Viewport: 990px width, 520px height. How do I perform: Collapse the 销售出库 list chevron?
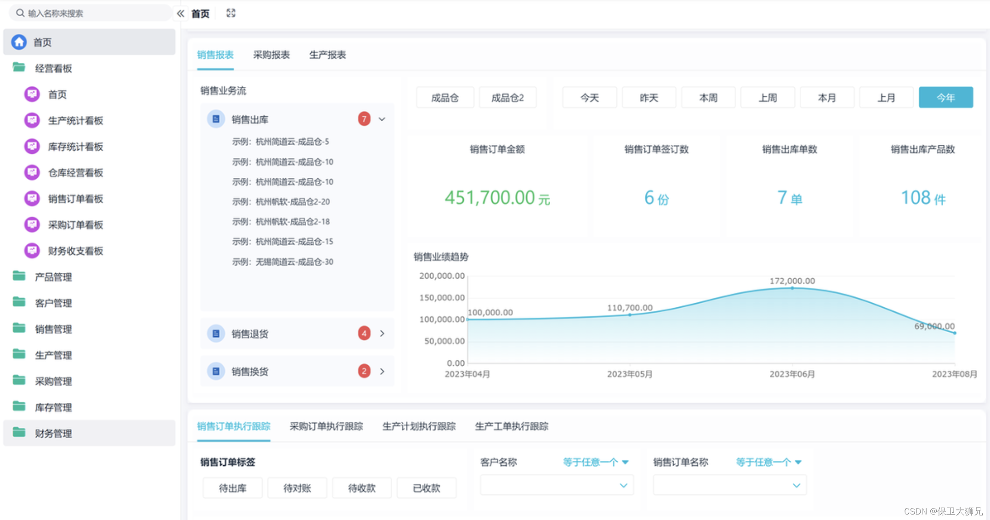382,119
